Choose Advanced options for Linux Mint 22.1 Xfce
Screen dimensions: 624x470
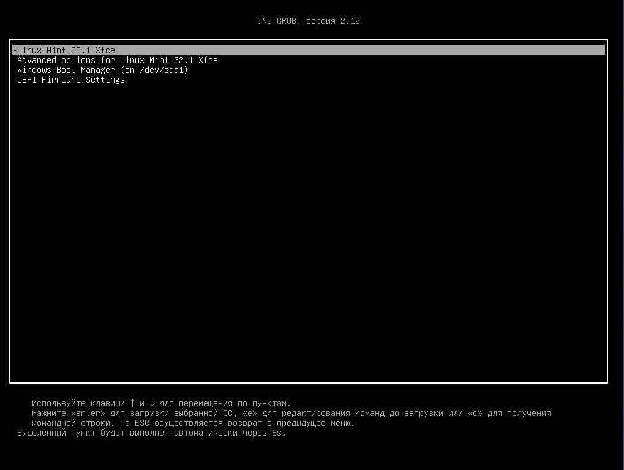[118, 60]
